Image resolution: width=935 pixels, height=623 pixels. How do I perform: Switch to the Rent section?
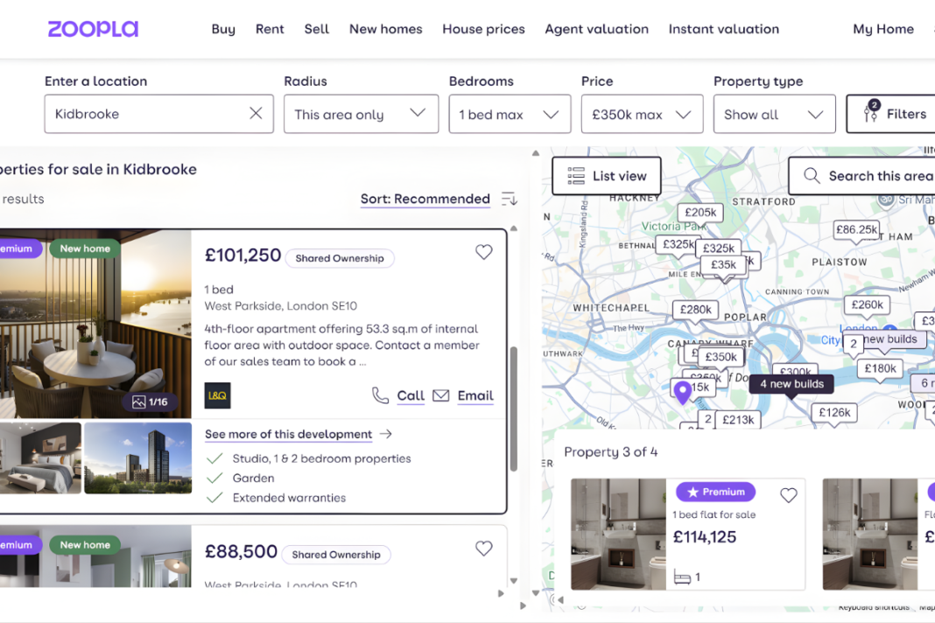[x=270, y=29]
